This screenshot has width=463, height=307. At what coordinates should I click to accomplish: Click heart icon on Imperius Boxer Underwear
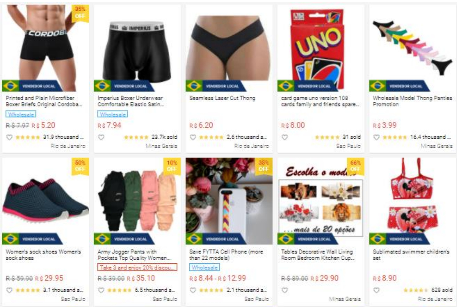pyautogui.click(x=102, y=137)
